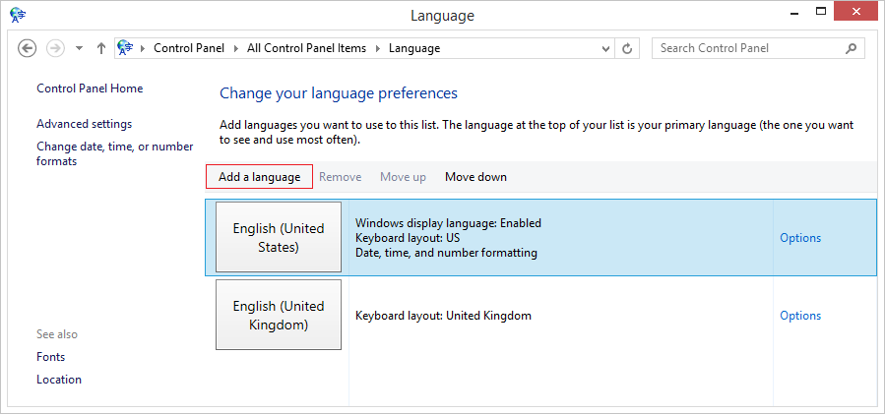Click the window's Language system icon
The width and height of the screenshot is (885, 414).
18,14
